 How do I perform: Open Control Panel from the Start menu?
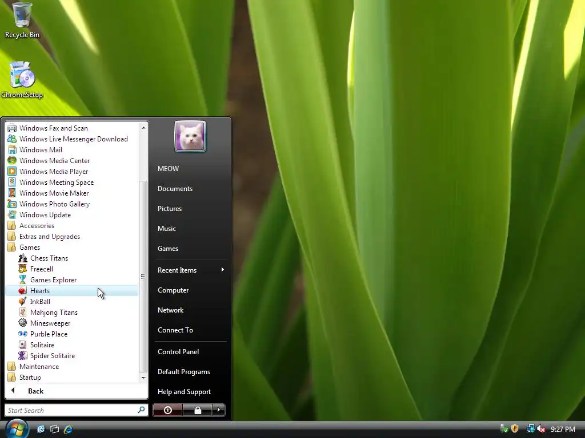coord(178,351)
